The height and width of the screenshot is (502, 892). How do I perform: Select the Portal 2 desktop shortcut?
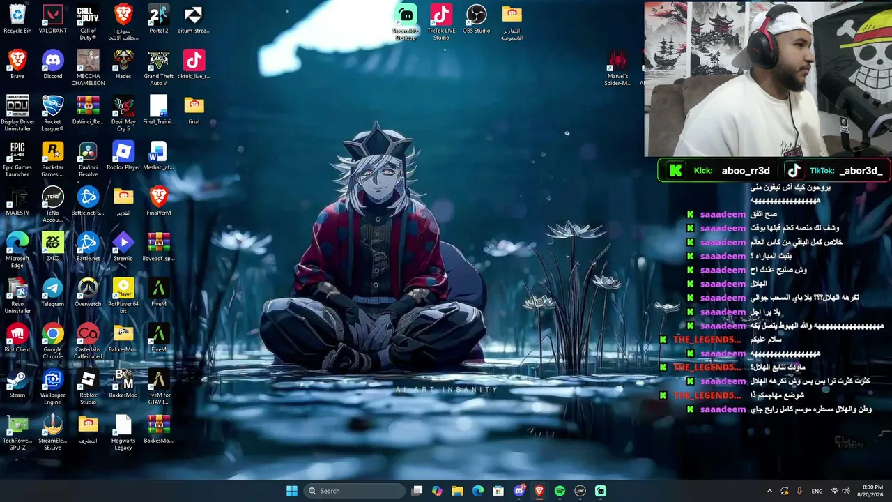[x=159, y=19]
